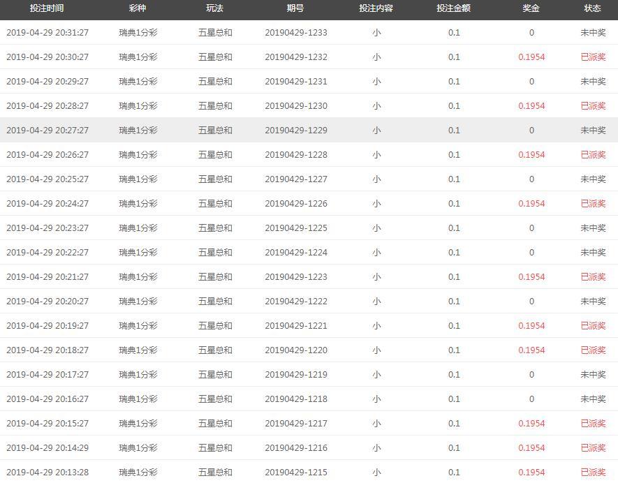The height and width of the screenshot is (483, 618).
Task: Click the 状态 column header
Action: [x=592, y=8]
